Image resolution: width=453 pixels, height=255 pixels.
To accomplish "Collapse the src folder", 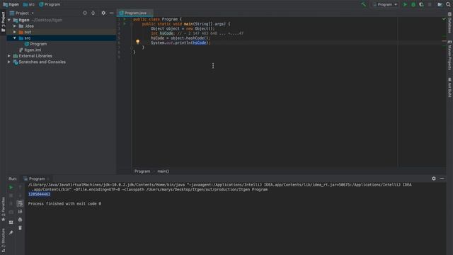I will (x=15, y=38).
